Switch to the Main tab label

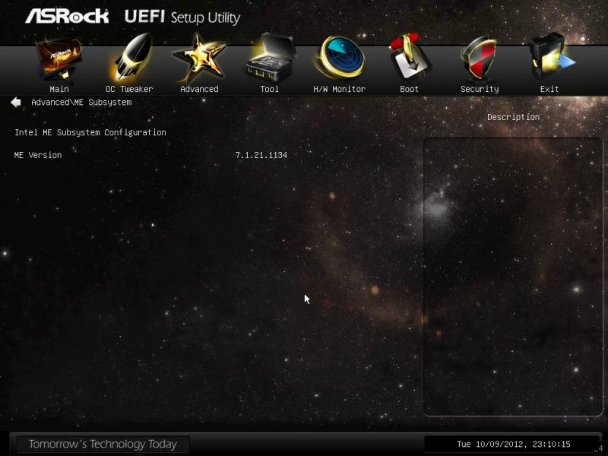coord(59,89)
